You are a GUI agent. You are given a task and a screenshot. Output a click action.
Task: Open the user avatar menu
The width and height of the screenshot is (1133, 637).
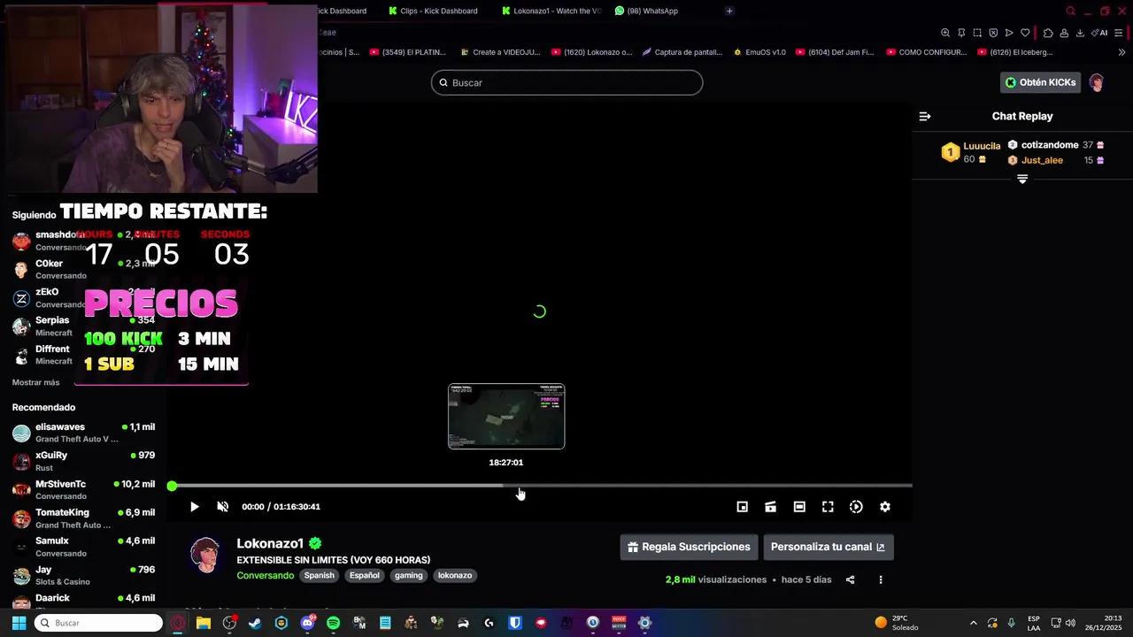click(x=1097, y=82)
